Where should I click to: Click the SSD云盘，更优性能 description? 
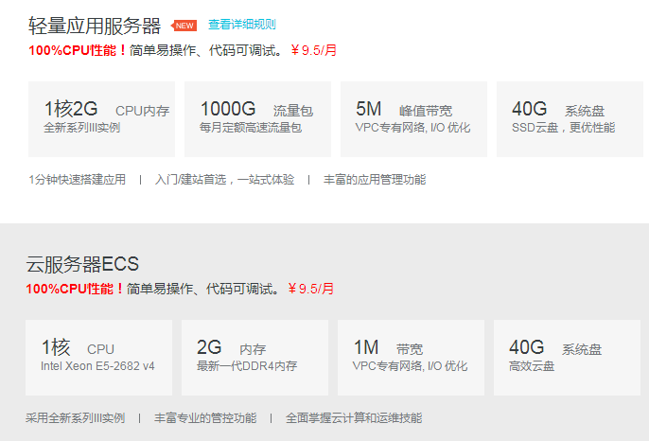pos(563,128)
